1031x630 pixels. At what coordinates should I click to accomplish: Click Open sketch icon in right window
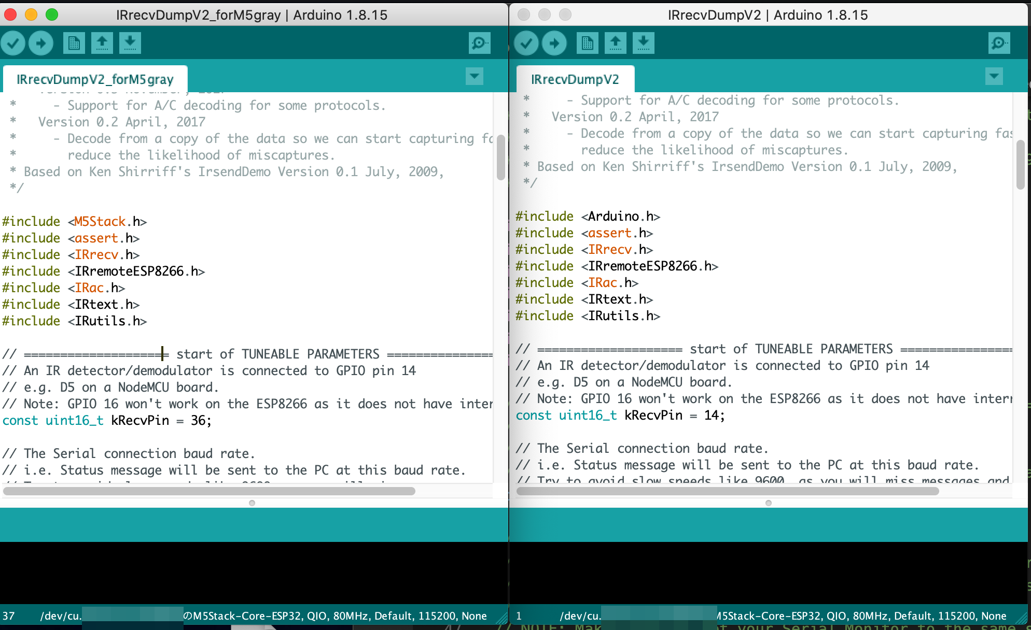click(x=616, y=43)
